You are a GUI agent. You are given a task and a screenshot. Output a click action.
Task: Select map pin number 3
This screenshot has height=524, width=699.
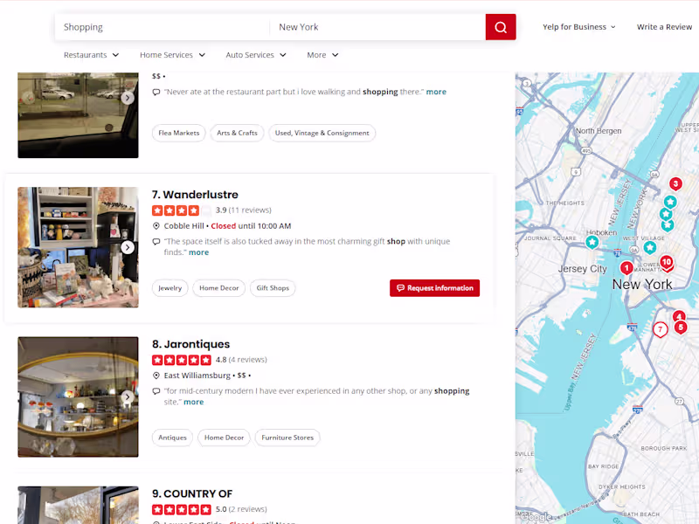[x=675, y=183]
